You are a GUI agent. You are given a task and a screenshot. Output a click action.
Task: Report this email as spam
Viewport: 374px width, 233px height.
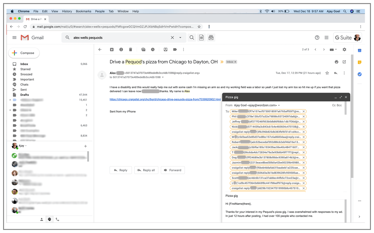(121, 50)
